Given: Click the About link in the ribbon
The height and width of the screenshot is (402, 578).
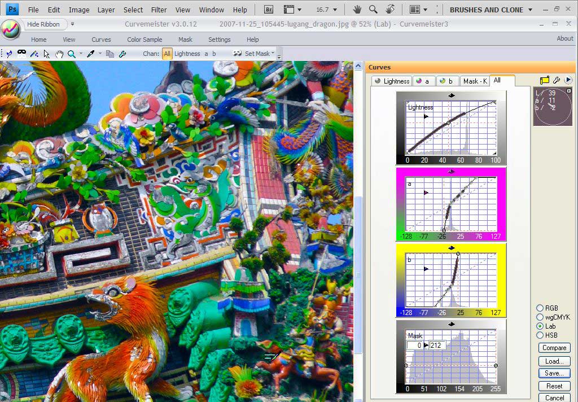Looking at the screenshot, I should pos(564,38).
